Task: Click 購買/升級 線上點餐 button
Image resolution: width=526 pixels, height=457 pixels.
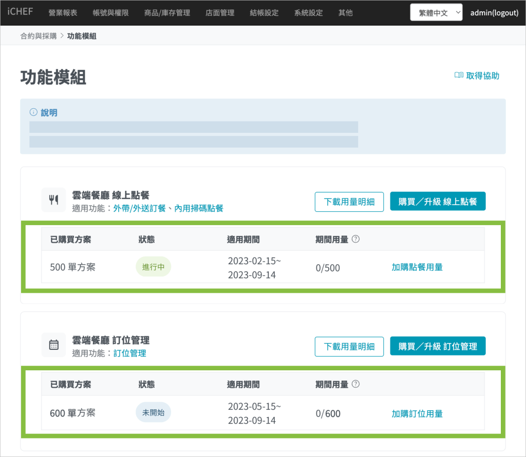Action: [438, 202]
